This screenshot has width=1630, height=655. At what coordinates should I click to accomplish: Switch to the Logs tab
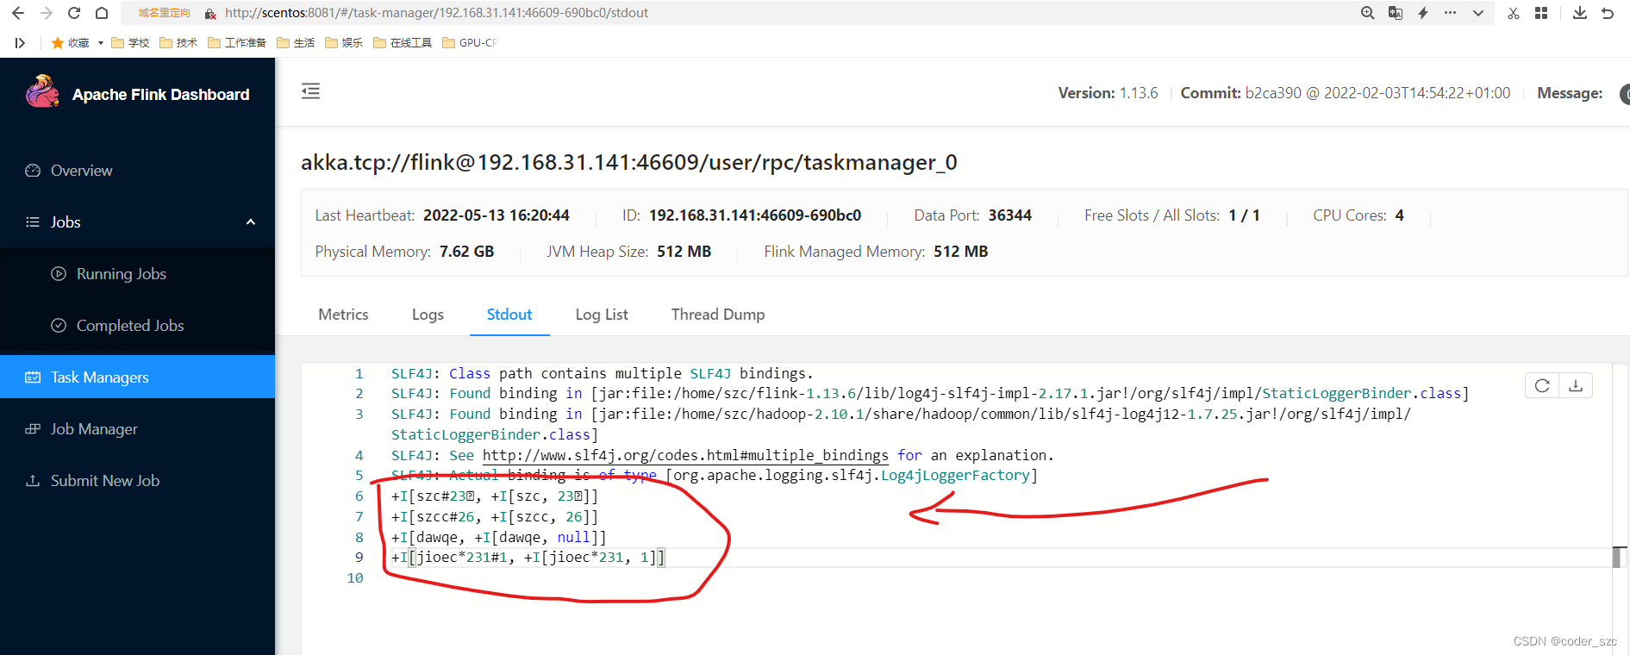point(428,315)
